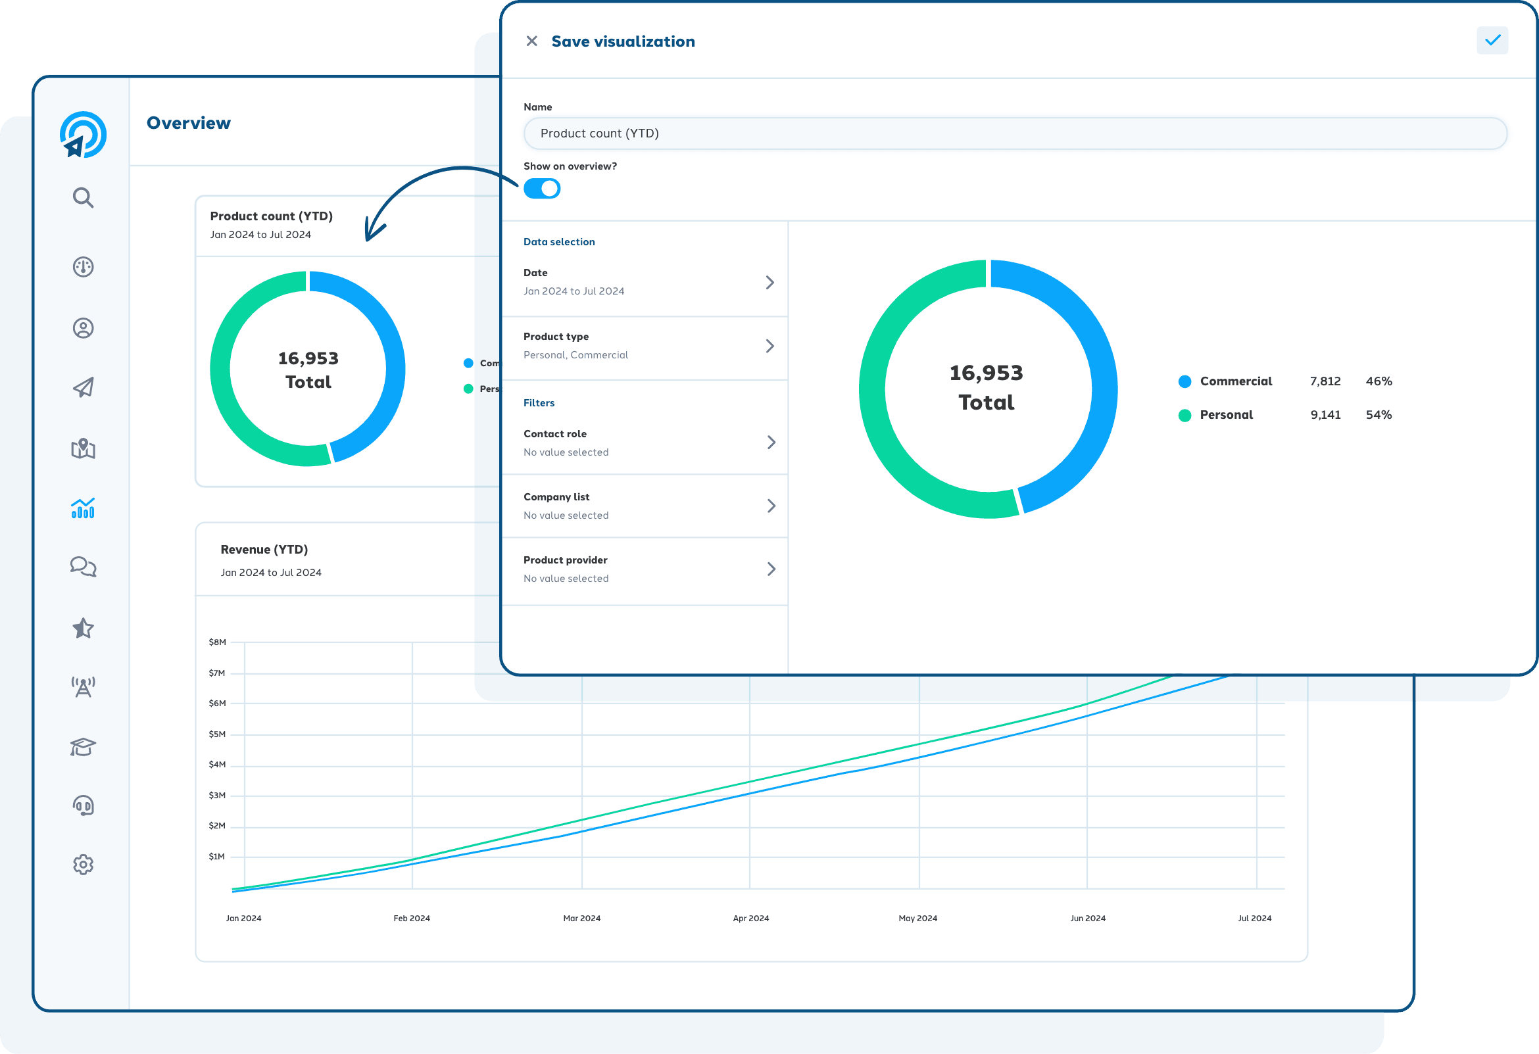Select the paper plane campaigns icon
The height and width of the screenshot is (1054, 1539).
tap(83, 387)
